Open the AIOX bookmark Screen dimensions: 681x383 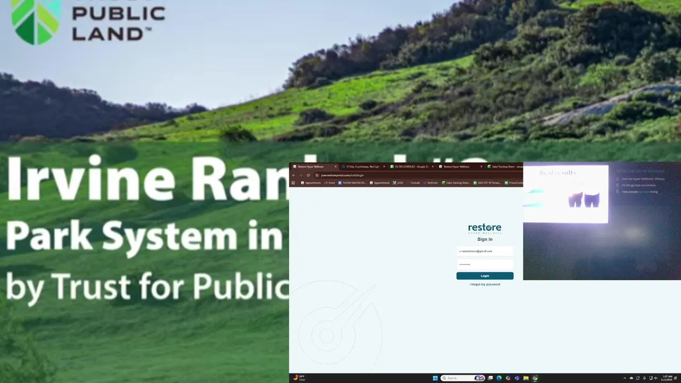click(x=398, y=182)
